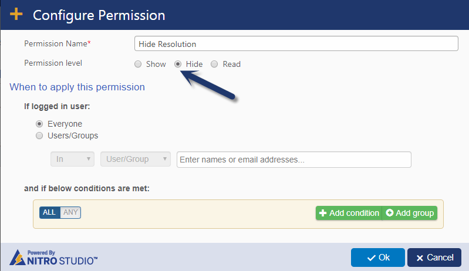Screen dimensions: 469x271
Task: Click the names or email addresses field
Action: pos(293,160)
